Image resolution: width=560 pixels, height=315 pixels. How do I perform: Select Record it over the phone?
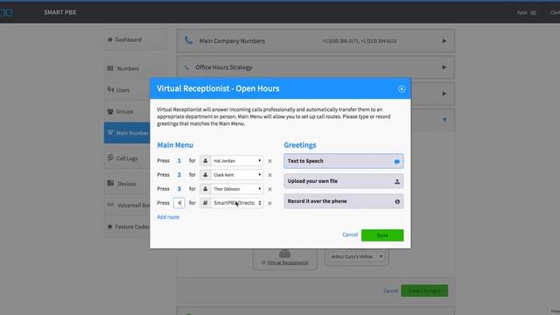coord(344,201)
